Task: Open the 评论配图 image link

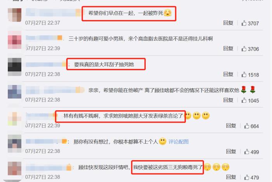Action: [x=178, y=142]
